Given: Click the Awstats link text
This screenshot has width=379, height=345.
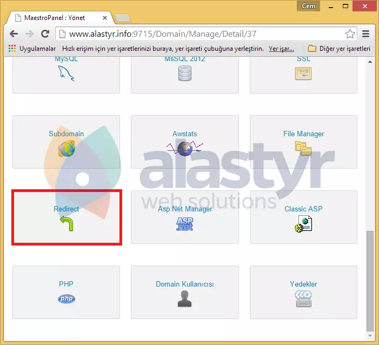Looking at the screenshot, I should pyautogui.click(x=185, y=134).
